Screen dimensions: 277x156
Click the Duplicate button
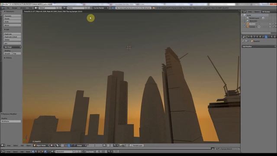[12, 34]
